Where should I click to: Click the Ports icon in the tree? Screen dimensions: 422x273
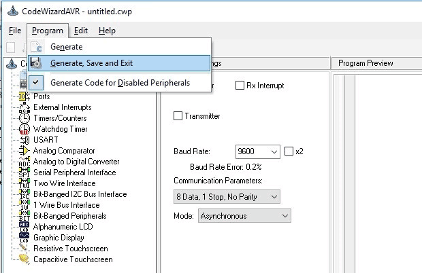pos(25,96)
